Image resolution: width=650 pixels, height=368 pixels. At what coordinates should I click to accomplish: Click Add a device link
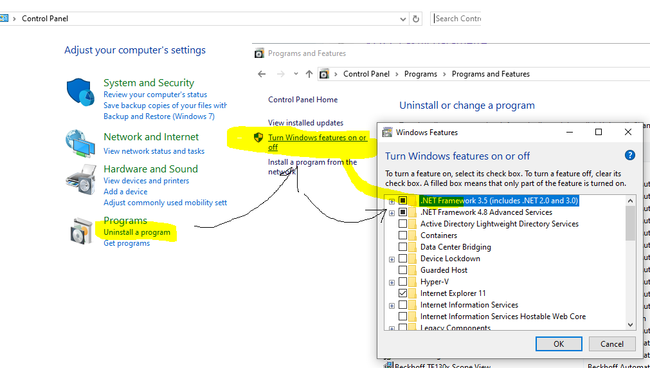125,192
